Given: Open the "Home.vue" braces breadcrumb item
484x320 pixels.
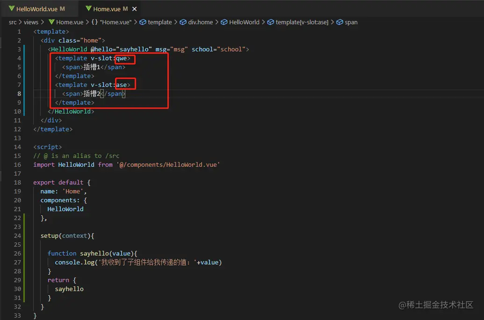Looking at the screenshot, I should pyautogui.click(x=111, y=22).
